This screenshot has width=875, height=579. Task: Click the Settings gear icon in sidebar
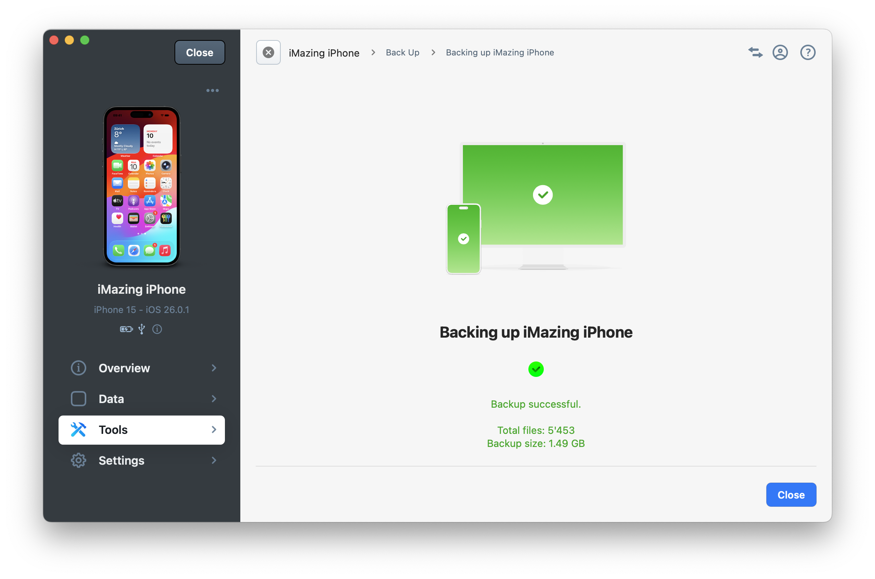tap(79, 460)
